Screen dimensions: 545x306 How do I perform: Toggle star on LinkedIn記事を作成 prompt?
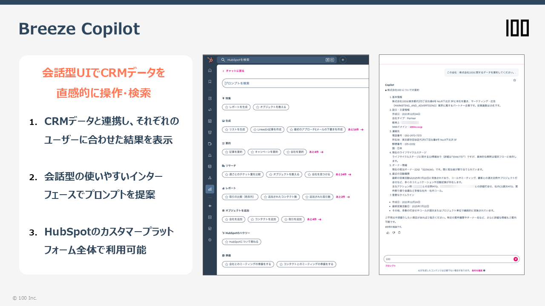(x=255, y=129)
